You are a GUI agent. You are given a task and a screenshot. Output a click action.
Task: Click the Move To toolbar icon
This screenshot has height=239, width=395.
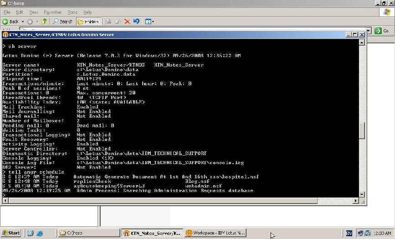coord(108,22)
